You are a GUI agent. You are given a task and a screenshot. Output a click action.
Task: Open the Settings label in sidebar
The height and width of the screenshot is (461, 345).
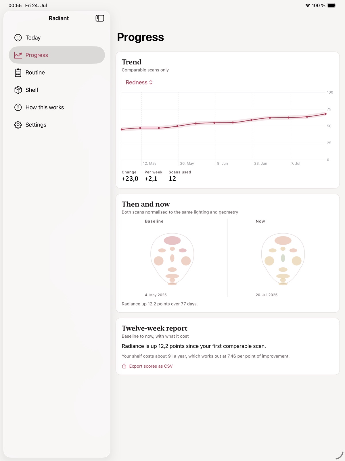36,125
